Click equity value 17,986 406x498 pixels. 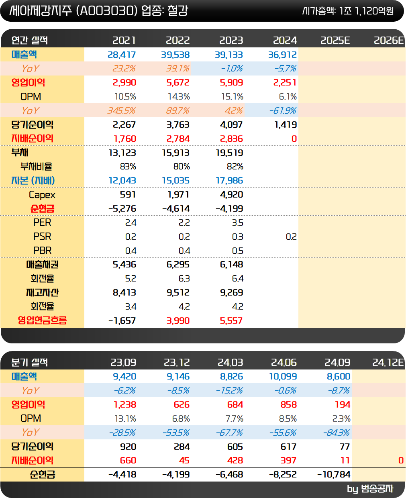[x=229, y=181]
